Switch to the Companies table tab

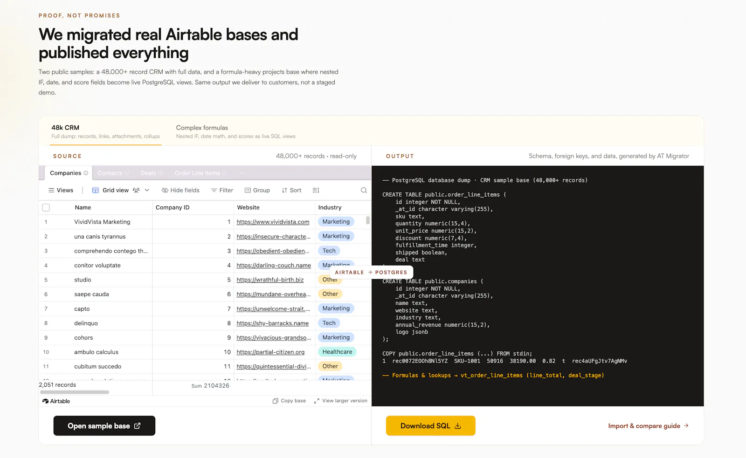coord(69,173)
